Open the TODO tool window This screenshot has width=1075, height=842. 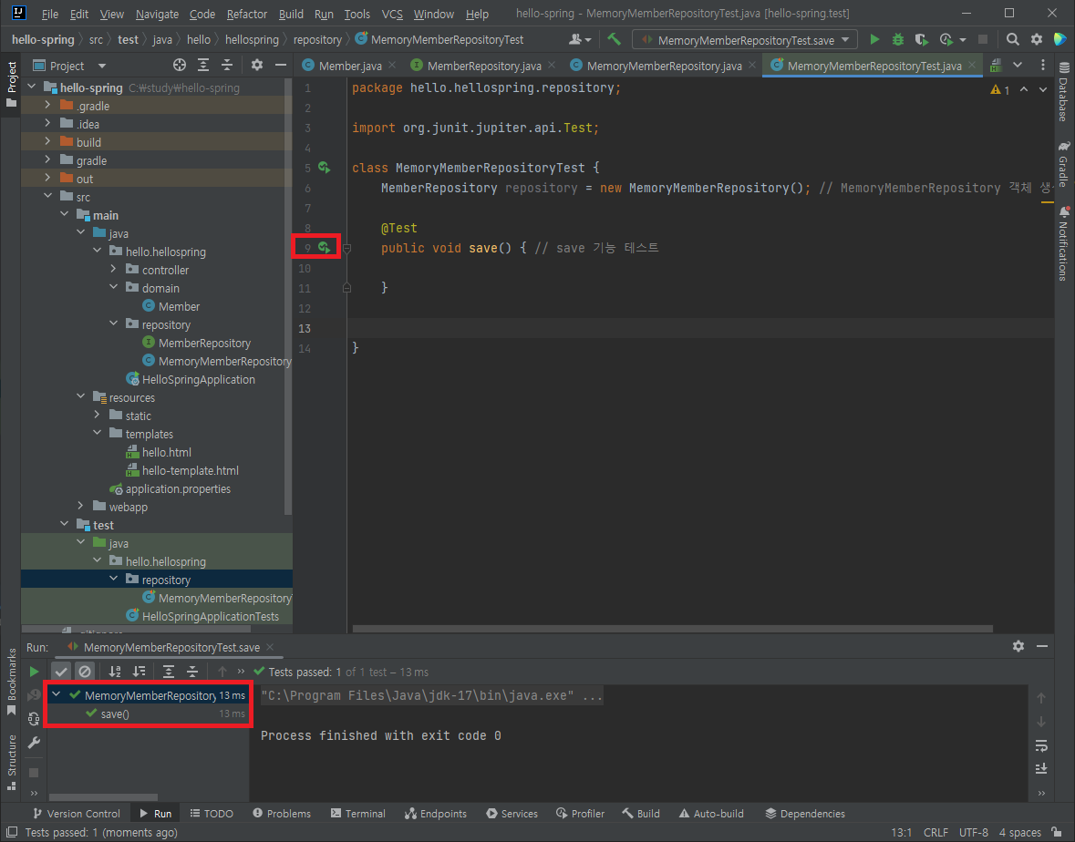coord(212,813)
